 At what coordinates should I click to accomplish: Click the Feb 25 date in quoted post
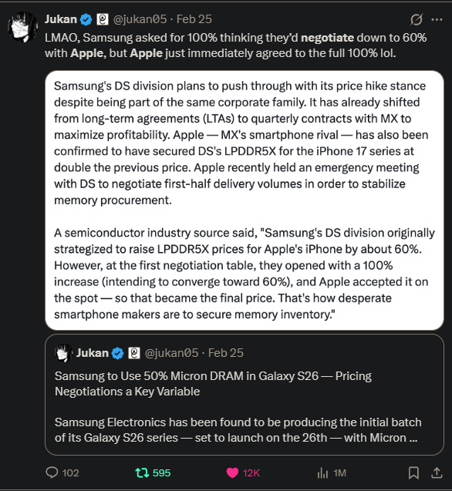pos(226,353)
